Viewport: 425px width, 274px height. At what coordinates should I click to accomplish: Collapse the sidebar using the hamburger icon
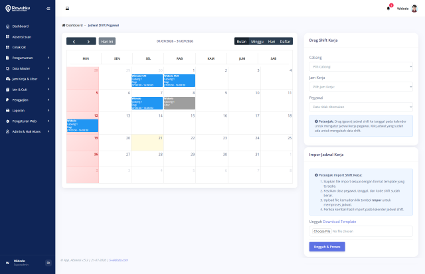click(48, 9)
